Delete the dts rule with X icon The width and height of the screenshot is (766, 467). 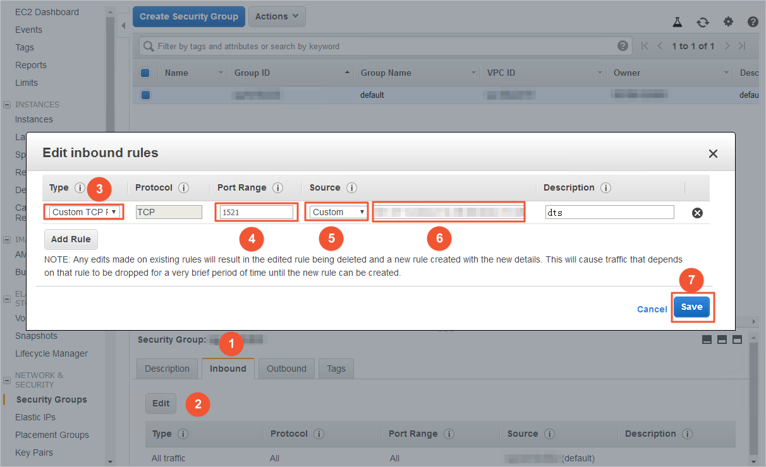[x=698, y=213]
